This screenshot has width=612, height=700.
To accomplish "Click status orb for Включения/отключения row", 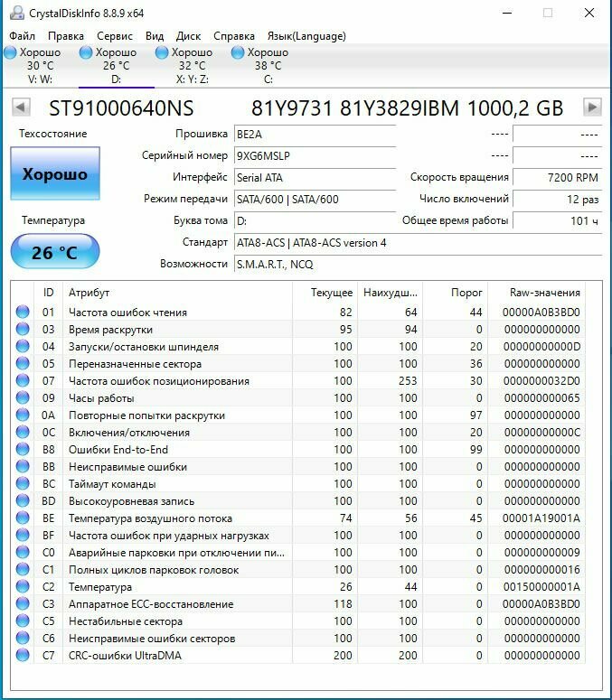I will click(23, 432).
